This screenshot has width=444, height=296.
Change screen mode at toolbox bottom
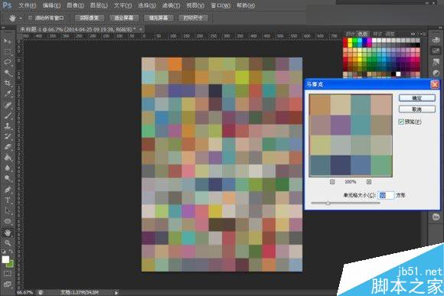click(x=8, y=284)
